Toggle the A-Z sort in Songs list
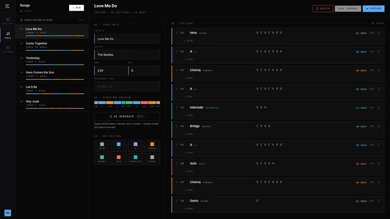This screenshot has width=390, height=219. [81, 20]
